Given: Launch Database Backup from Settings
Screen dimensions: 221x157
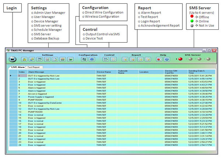Looking at the screenshot, I should (70, 59).
